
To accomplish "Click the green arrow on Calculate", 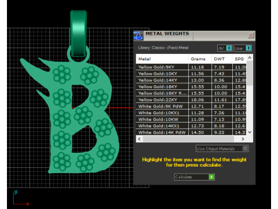I will pyautogui.click(x=211, y=177).
